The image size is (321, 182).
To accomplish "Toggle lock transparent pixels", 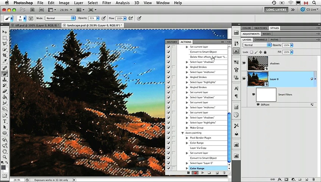I will [251, 52].
